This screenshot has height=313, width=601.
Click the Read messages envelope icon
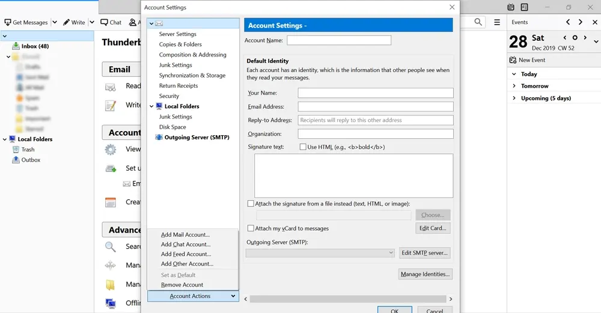pyautogui.click(x=111, y=87)
